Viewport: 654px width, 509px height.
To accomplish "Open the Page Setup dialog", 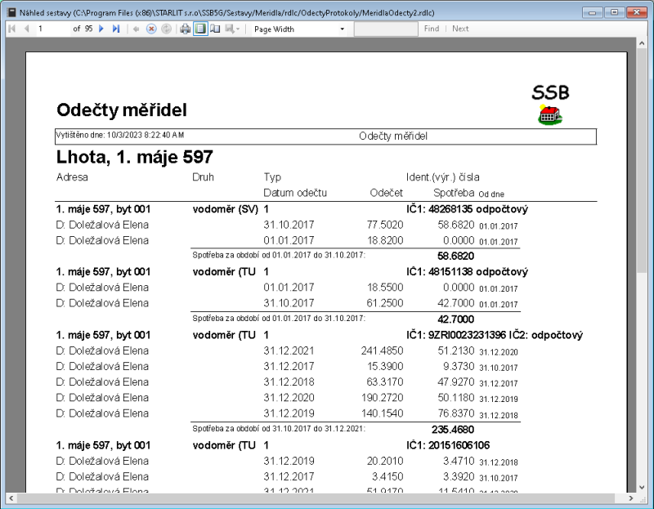I will [x=213, y=29].
